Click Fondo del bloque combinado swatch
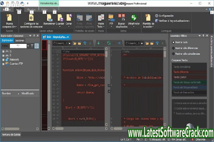 [x=189, y=82]
